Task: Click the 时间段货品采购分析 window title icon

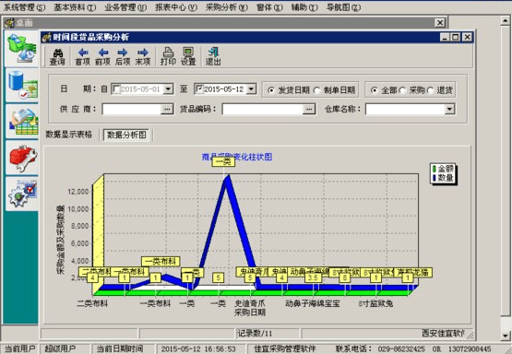Action: pos(47,37)
